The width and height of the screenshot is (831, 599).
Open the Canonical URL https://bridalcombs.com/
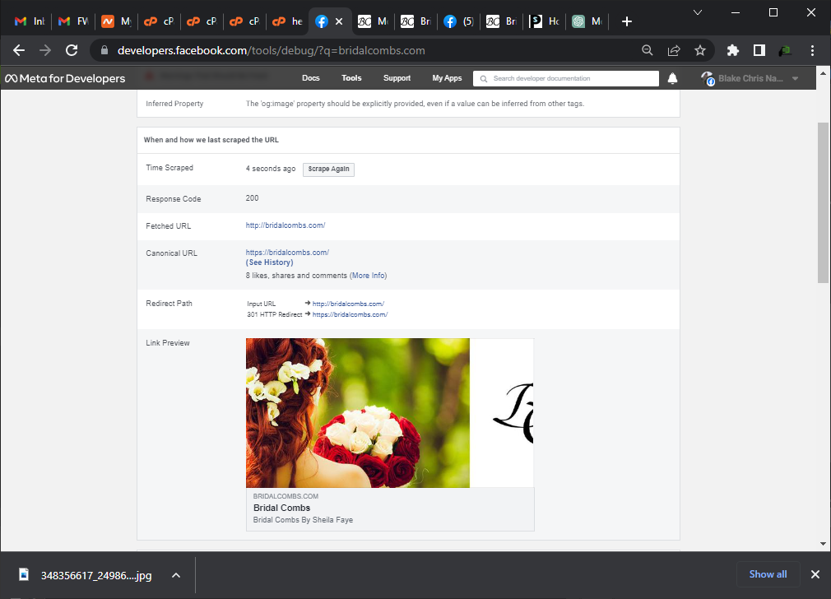[287, 253]
